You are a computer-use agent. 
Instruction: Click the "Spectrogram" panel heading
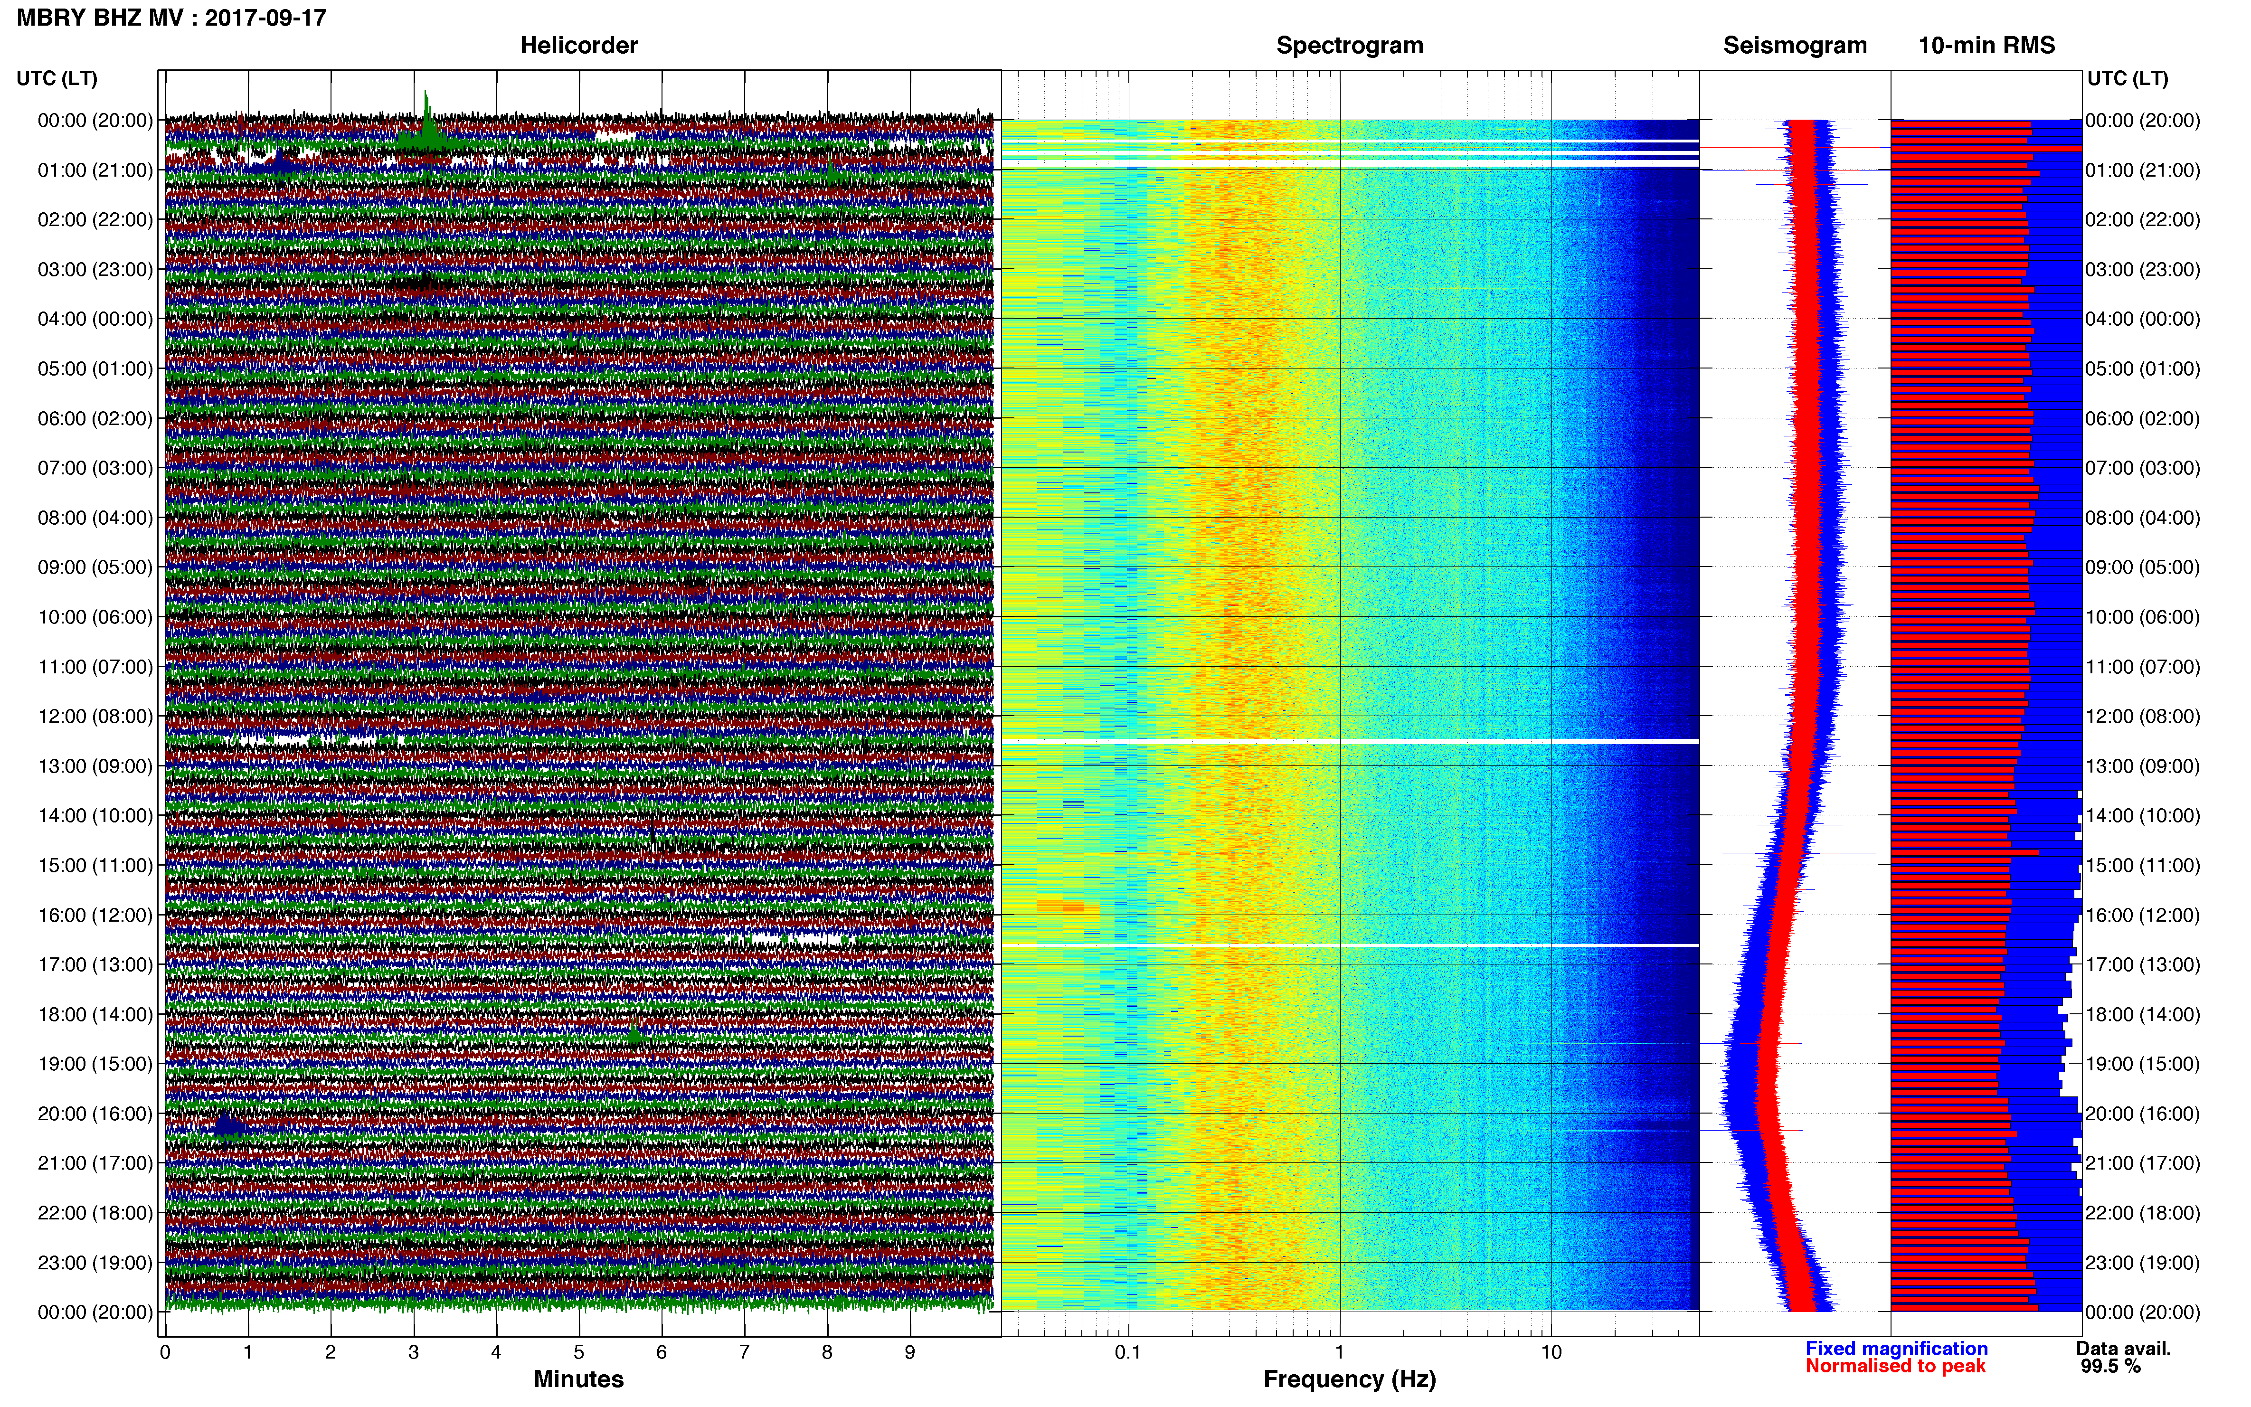1349,46
